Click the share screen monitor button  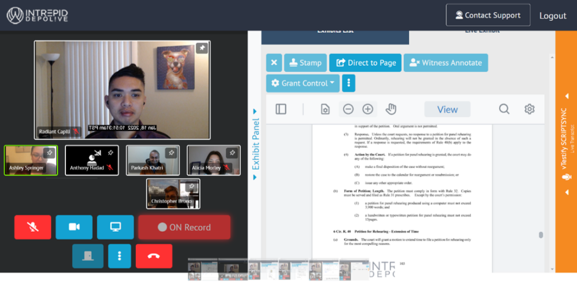[116, 227]
